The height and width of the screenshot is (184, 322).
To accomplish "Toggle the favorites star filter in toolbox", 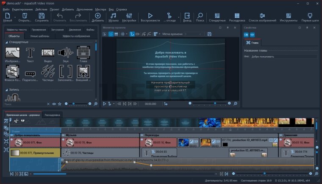I will click(60, 104).
